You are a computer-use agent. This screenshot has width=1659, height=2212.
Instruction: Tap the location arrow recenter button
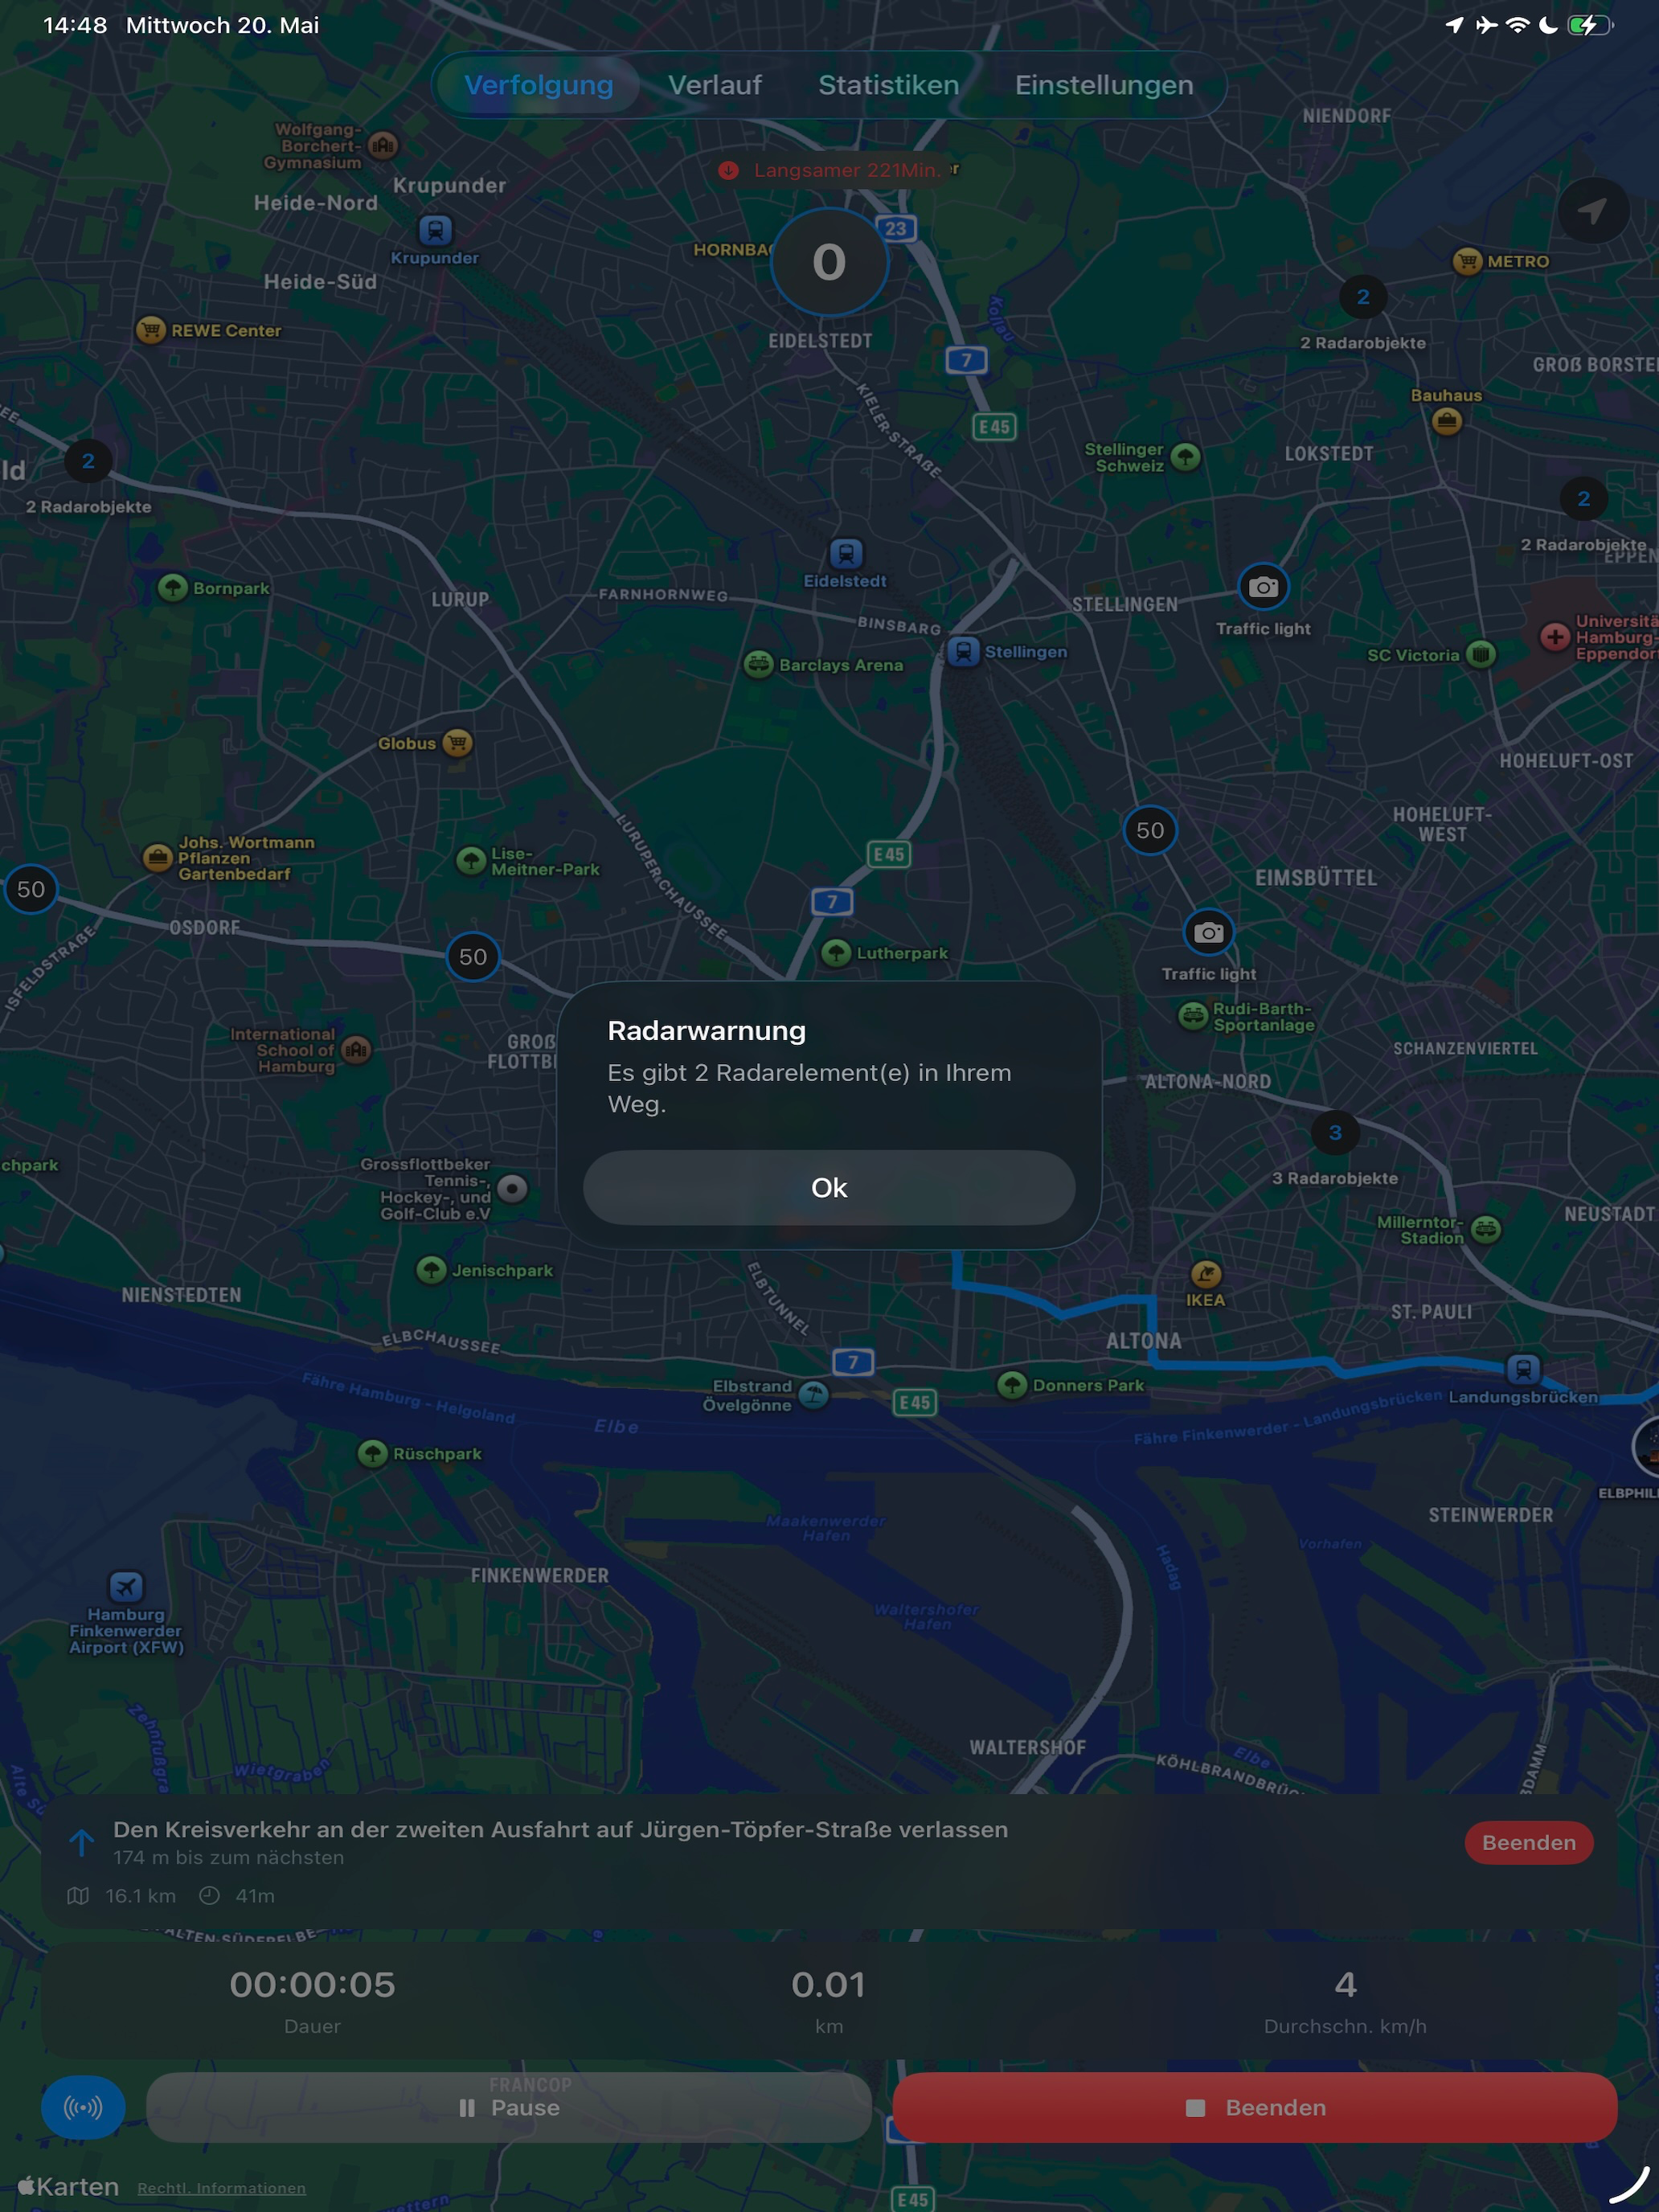point(1592,210)
